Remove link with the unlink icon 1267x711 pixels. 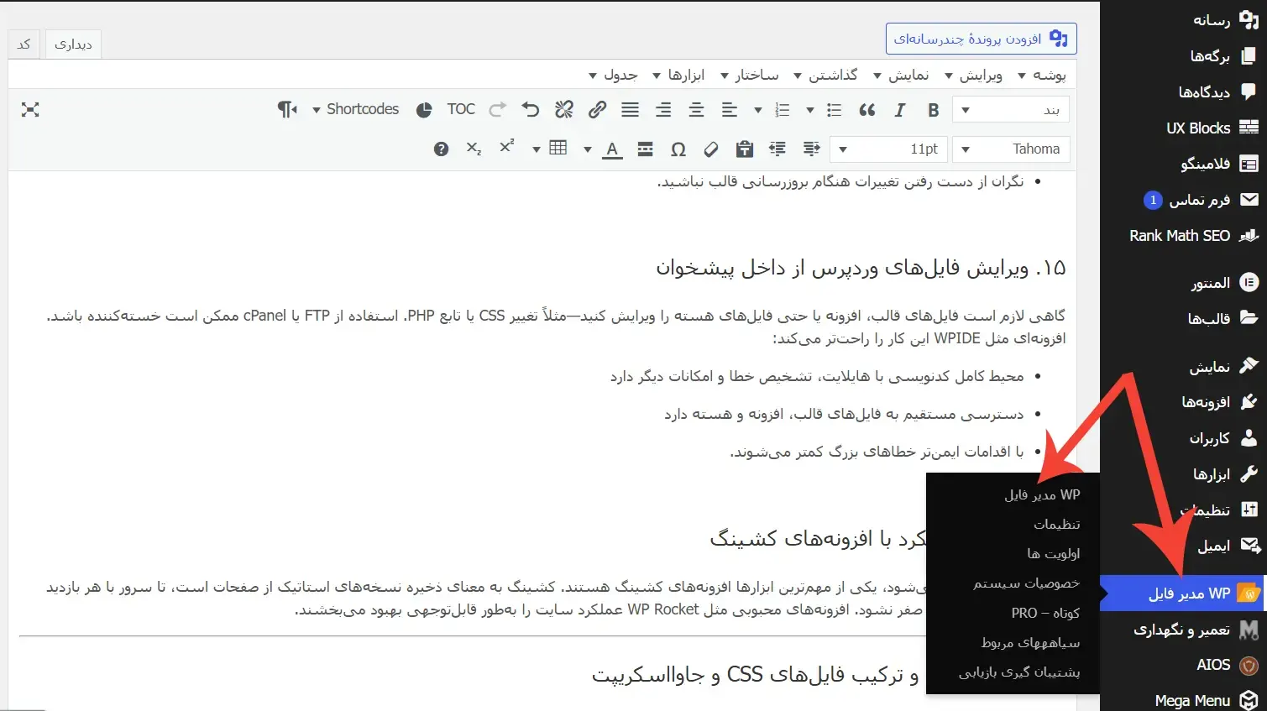(x=563, y=109)
